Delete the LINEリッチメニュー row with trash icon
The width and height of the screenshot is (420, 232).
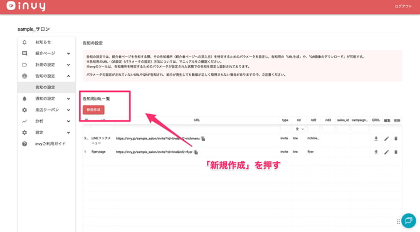point(396,139)
